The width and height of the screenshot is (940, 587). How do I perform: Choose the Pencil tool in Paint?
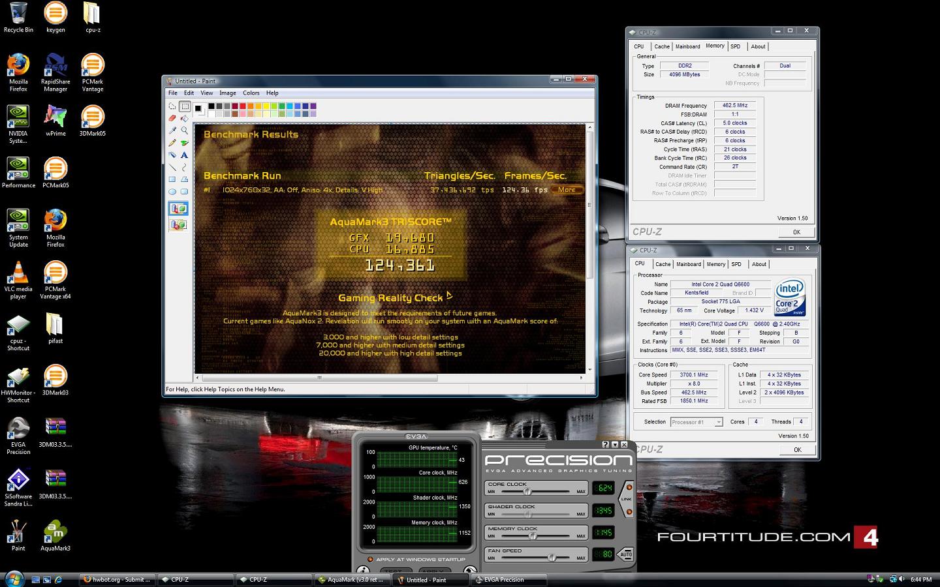172,143
